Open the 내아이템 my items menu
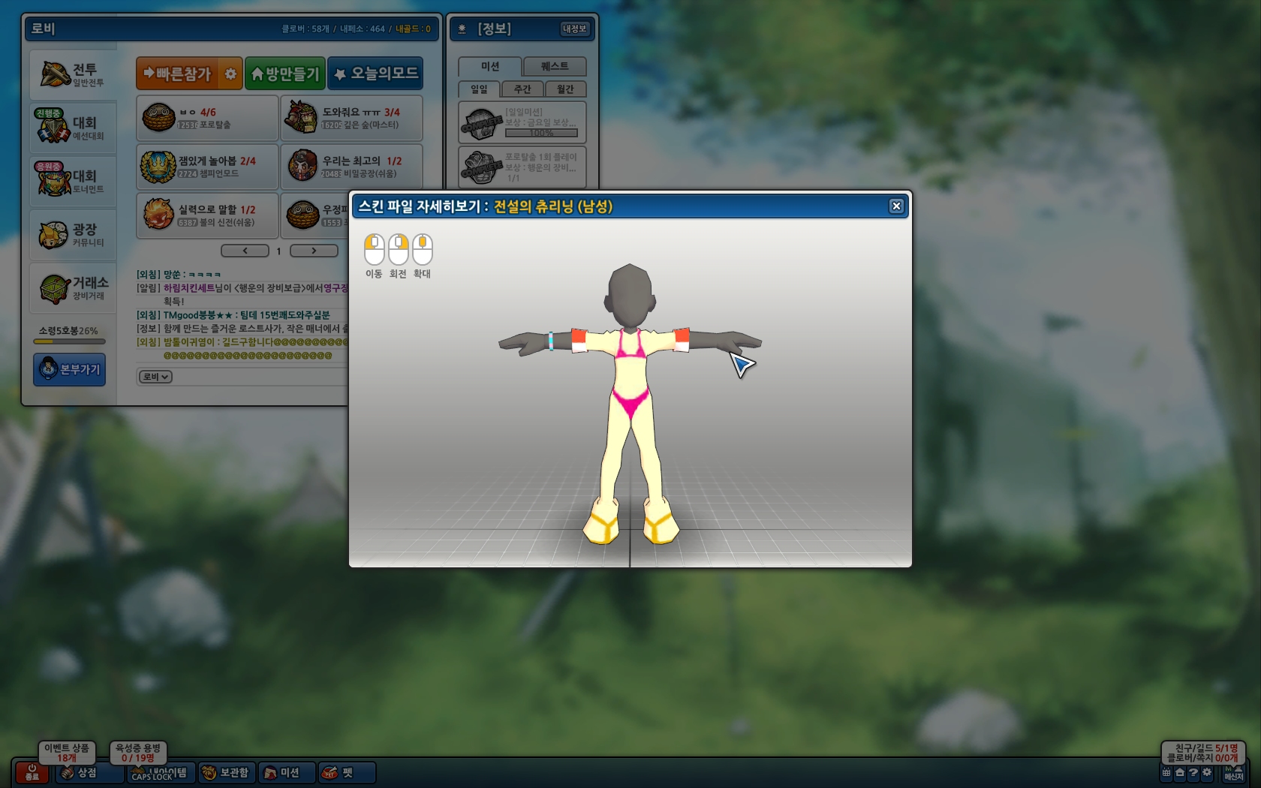This screenshot has height=788, width=1261. click(161, 773)
